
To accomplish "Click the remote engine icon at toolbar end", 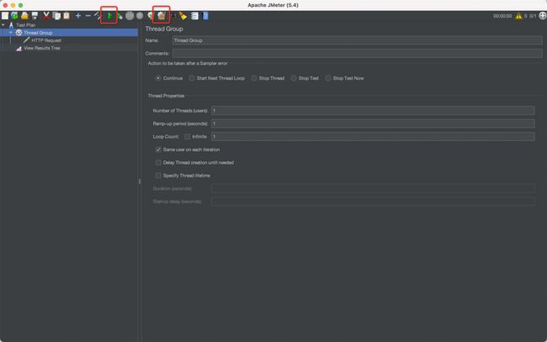I will click(x=543, y=16).
